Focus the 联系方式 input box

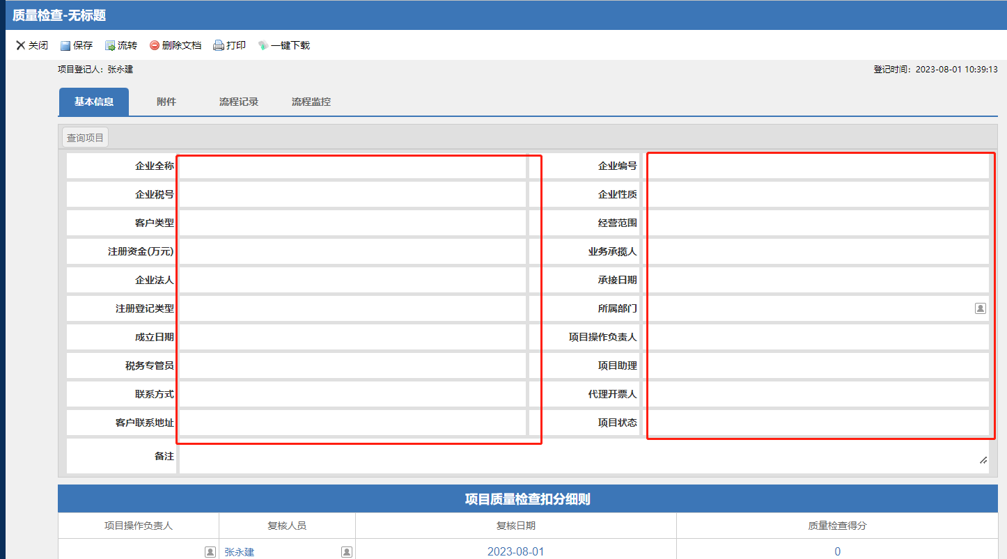click(x=352, y=394)
